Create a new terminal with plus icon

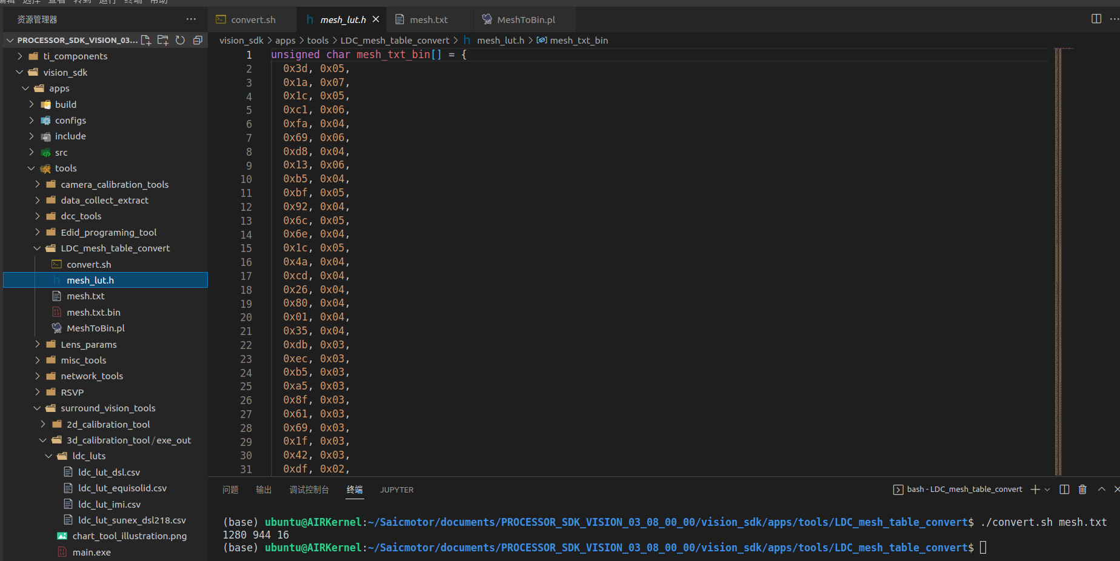pos(1035,490)
